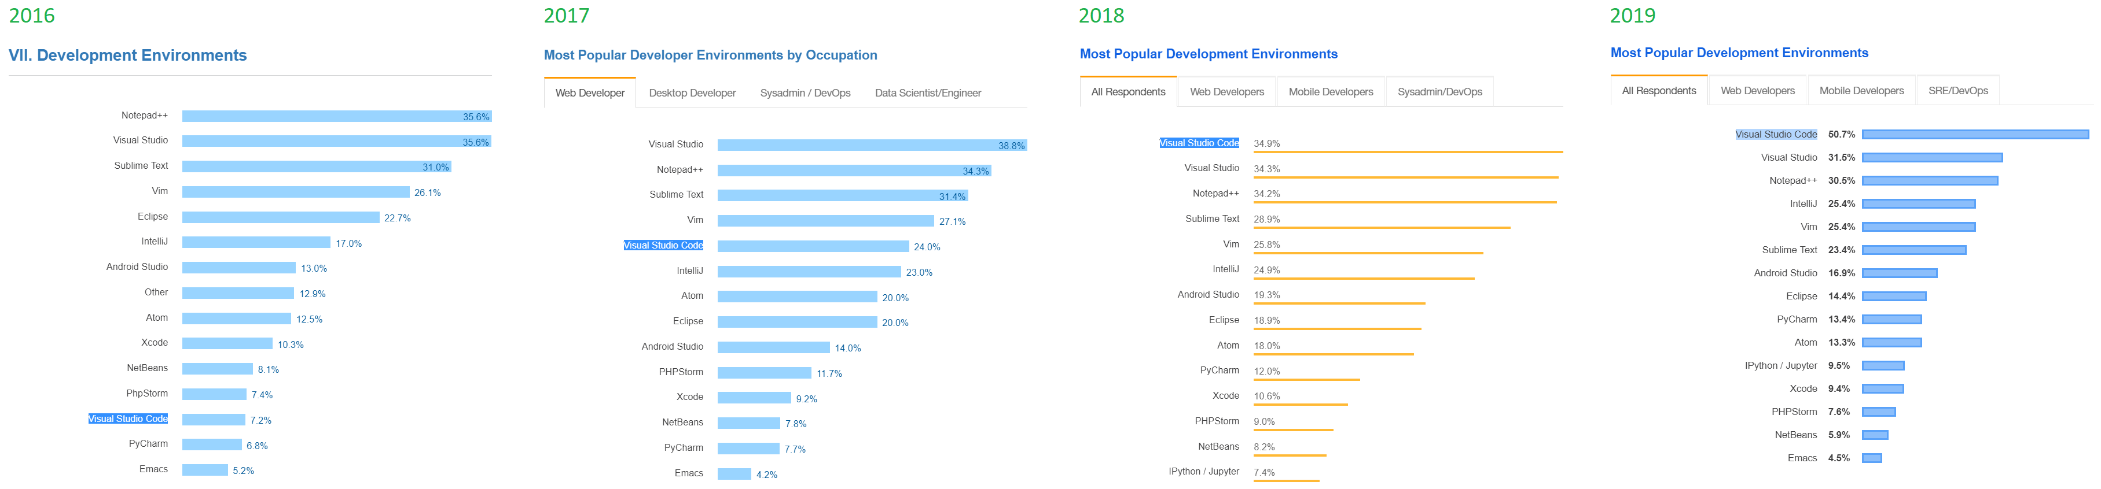Viewport: 2101px width, 489px height.
Task: Select the Web Developer tab in 2017 chart
Action: (x=590, y=93)
